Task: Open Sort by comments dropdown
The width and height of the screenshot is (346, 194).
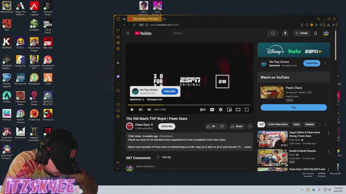Action: point(164,157)
